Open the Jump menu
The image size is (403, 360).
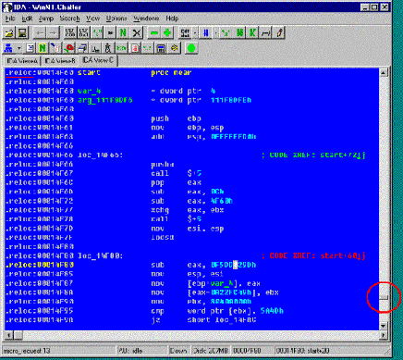click(x=46, y=19)
